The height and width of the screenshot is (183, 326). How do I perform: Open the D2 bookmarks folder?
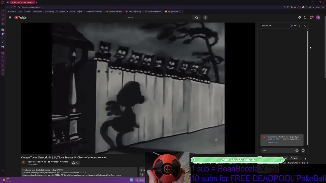pyautogui.click(x=20, y=11)
